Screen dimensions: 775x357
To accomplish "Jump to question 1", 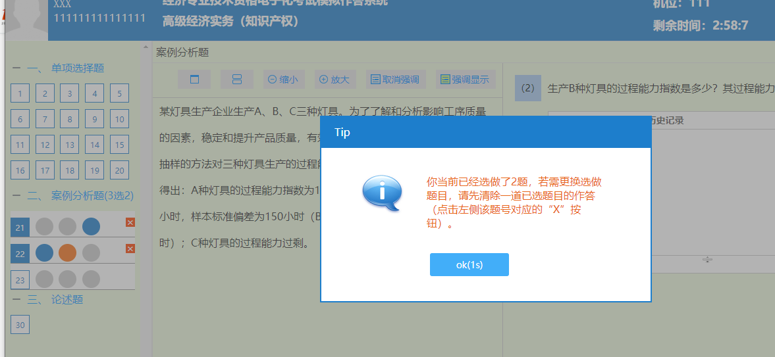I will (x=20, y=93).
